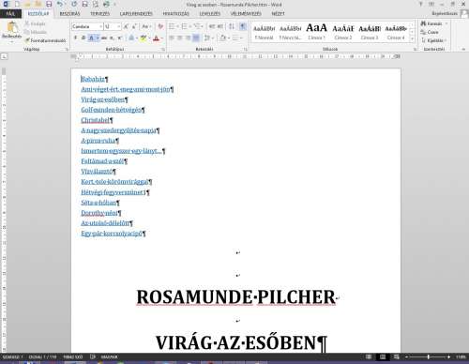Click the Decrease Indent icon
Image resolution: width=469 pixels, height=364 pixels.
pyautogui.click(x=212, y=26)
